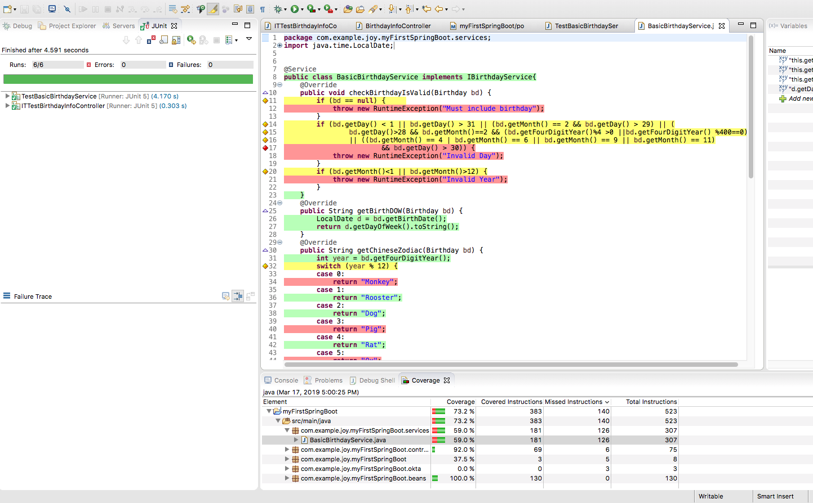Run the last launched application (green Run icon)

(295, 8)
